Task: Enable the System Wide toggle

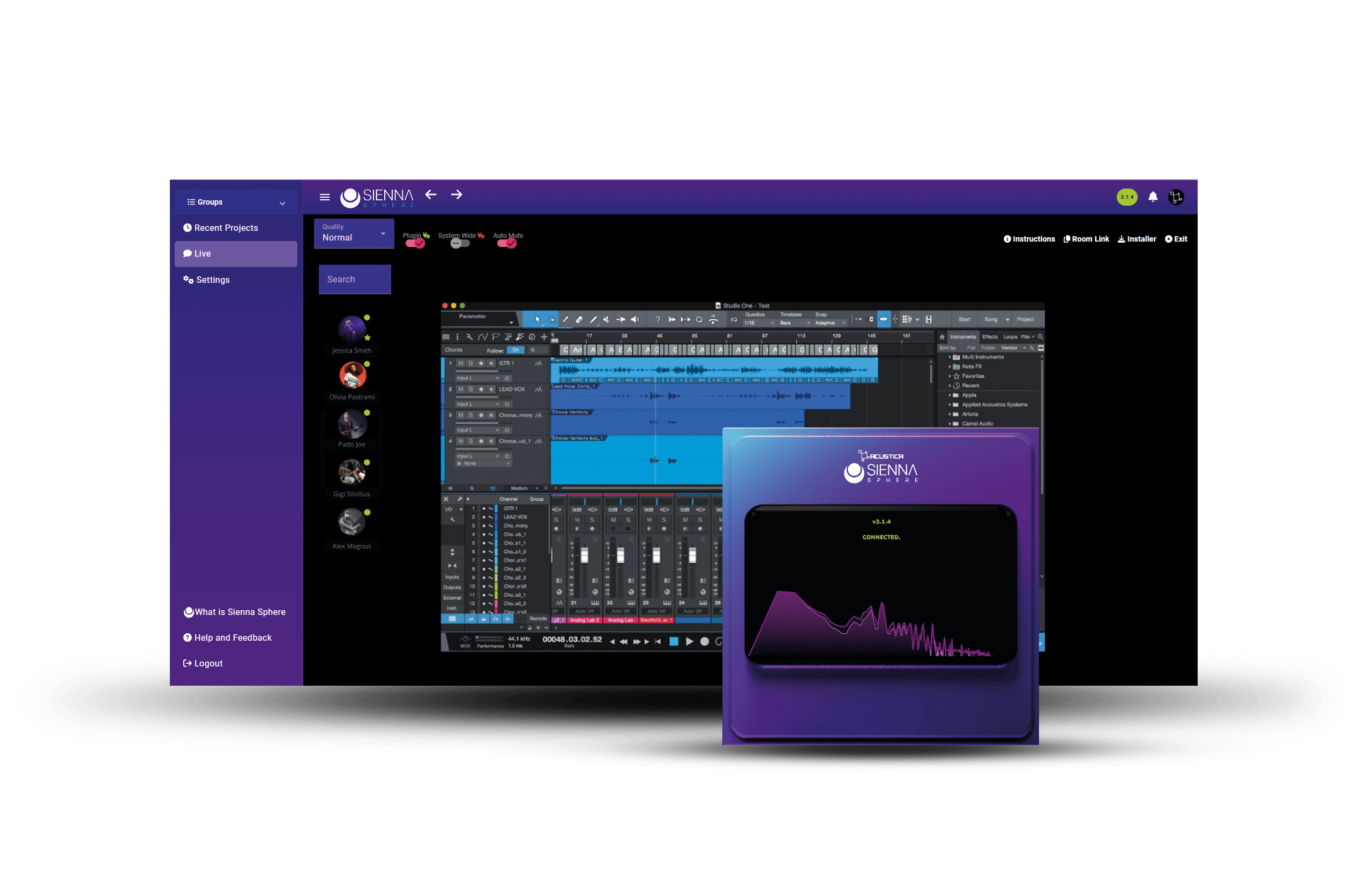Action: pyautogui.click(x=460, y=243)
